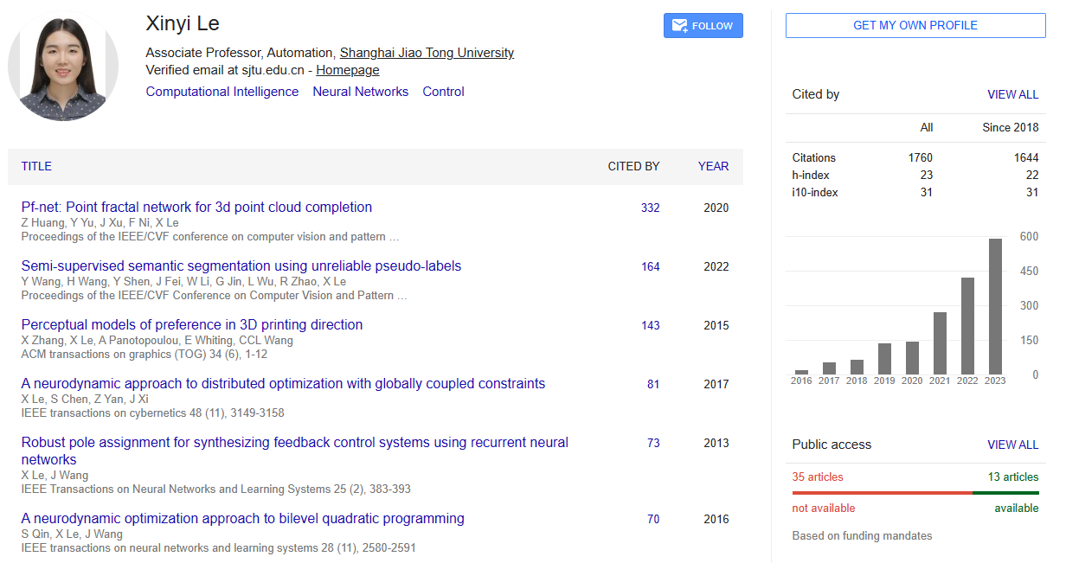This screenshot has width=1066, height=563.
Task: Select the Control interest tag
Action: click(443, 92)
